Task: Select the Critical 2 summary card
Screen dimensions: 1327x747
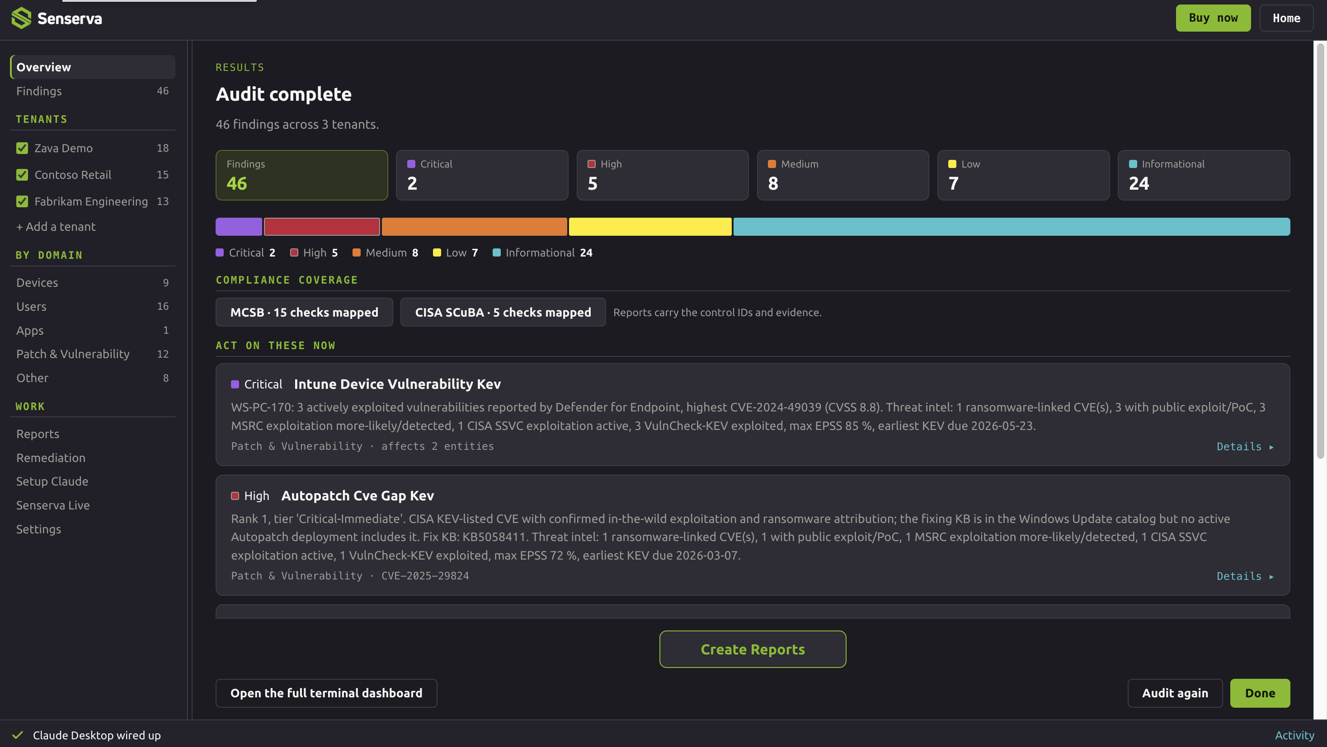Action: coord(482,175)
